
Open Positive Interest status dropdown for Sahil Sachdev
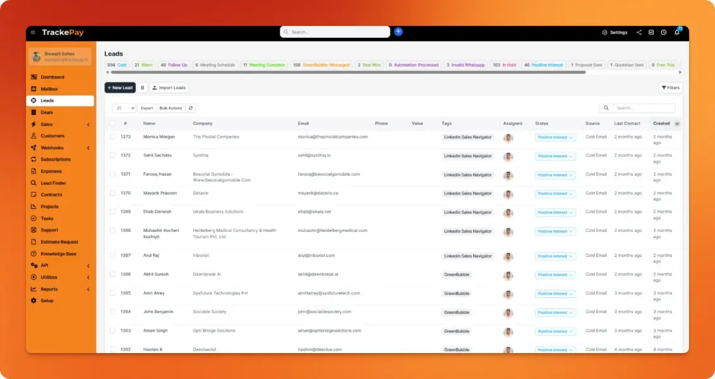coord(555,156)
